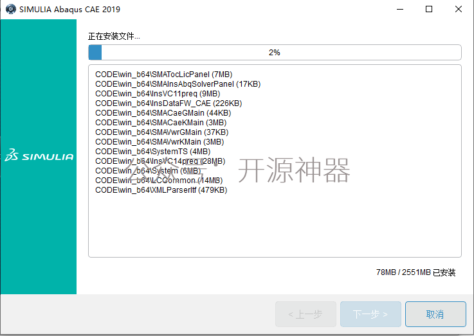Click the 上一步 back button
The height and width of the screenshot is (336, 474).
(305, 314)
